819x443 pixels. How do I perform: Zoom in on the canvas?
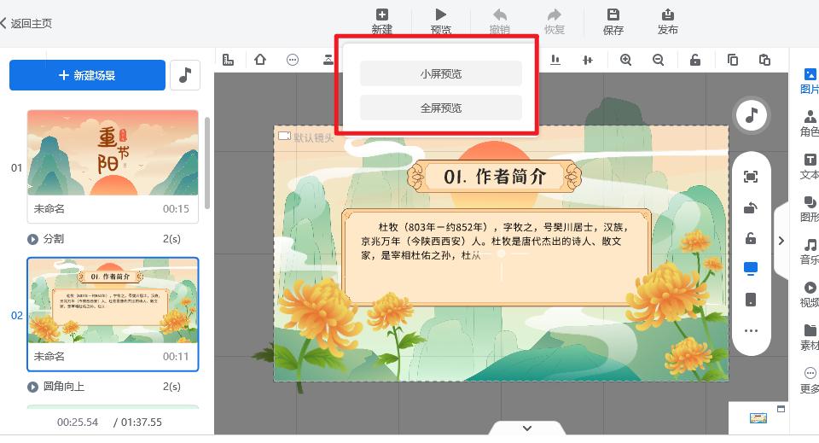[x=625, y=60]
